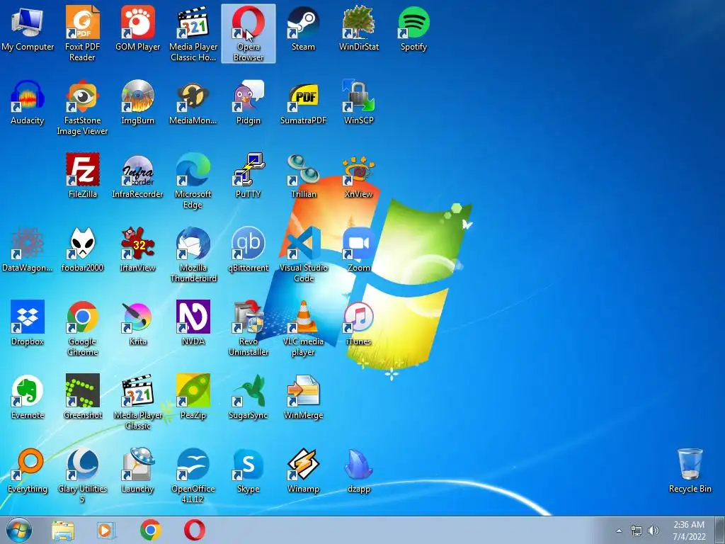This screenshot has height=544, width=725.
Task: Click the dzapp desktop icon
Action: 359,470
